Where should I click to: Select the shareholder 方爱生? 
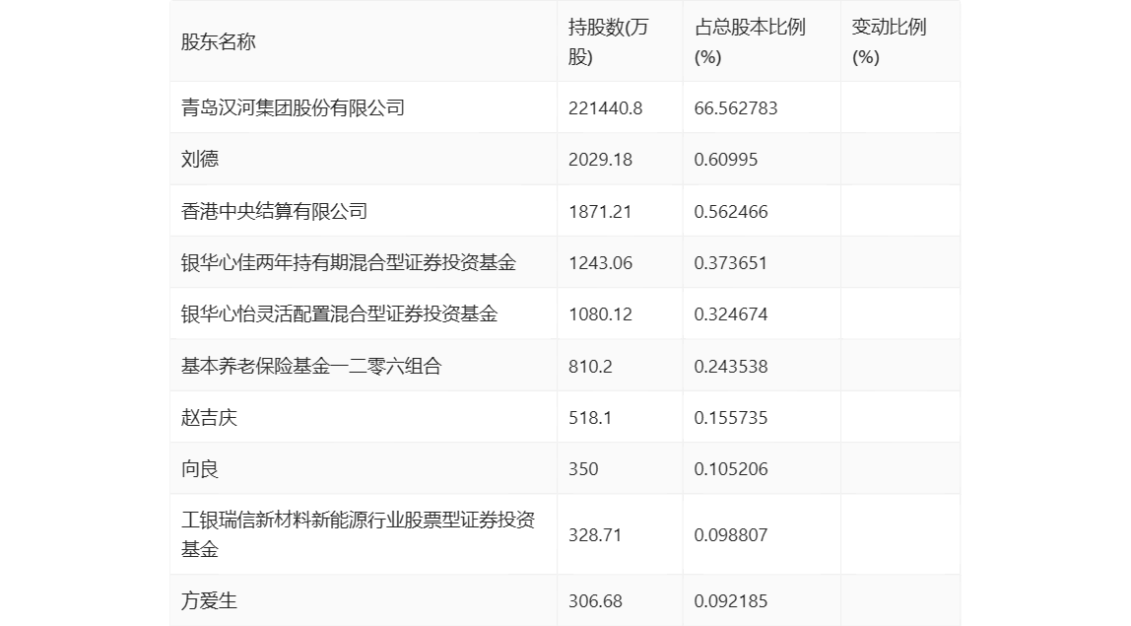pos(209,600)
